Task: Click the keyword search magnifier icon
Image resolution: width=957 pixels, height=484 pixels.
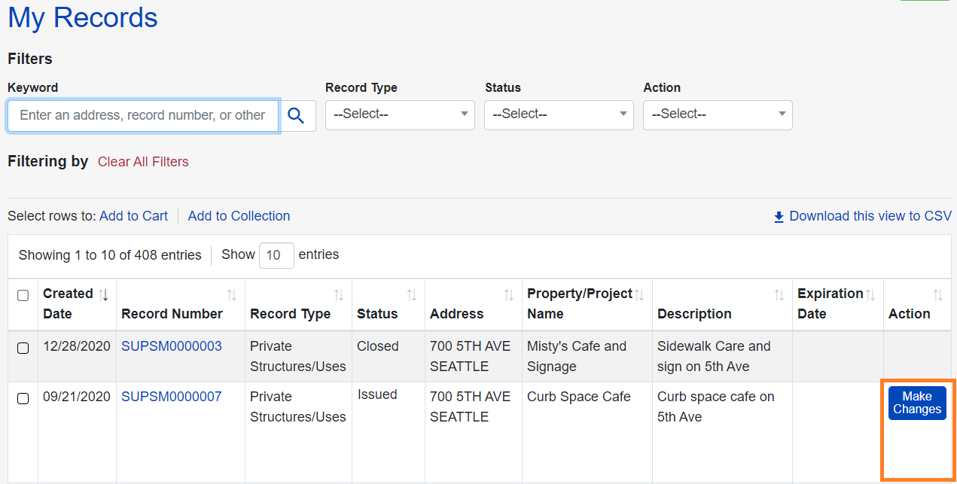Action: [x=296, y=115]
